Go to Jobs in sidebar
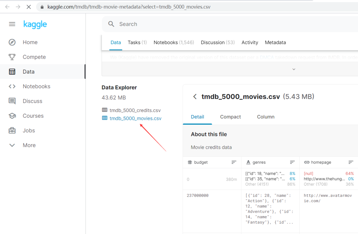Screen dimensions: 358x234 click(29, 130)
